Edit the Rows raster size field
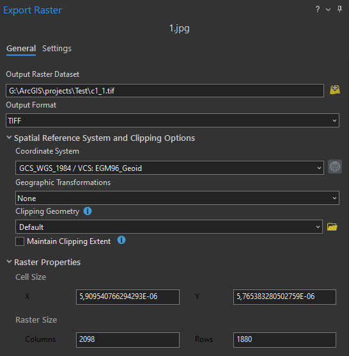 pos(284,340)
